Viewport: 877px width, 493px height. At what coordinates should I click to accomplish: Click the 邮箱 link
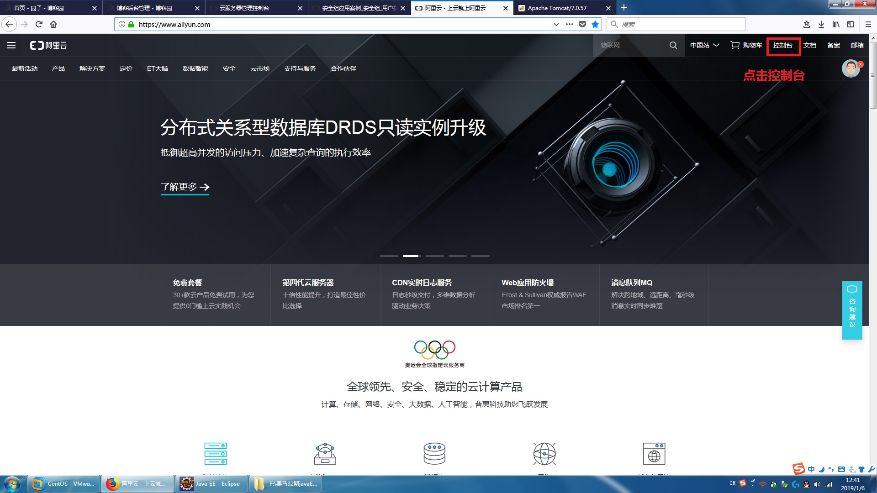click(x=857, y=45)
